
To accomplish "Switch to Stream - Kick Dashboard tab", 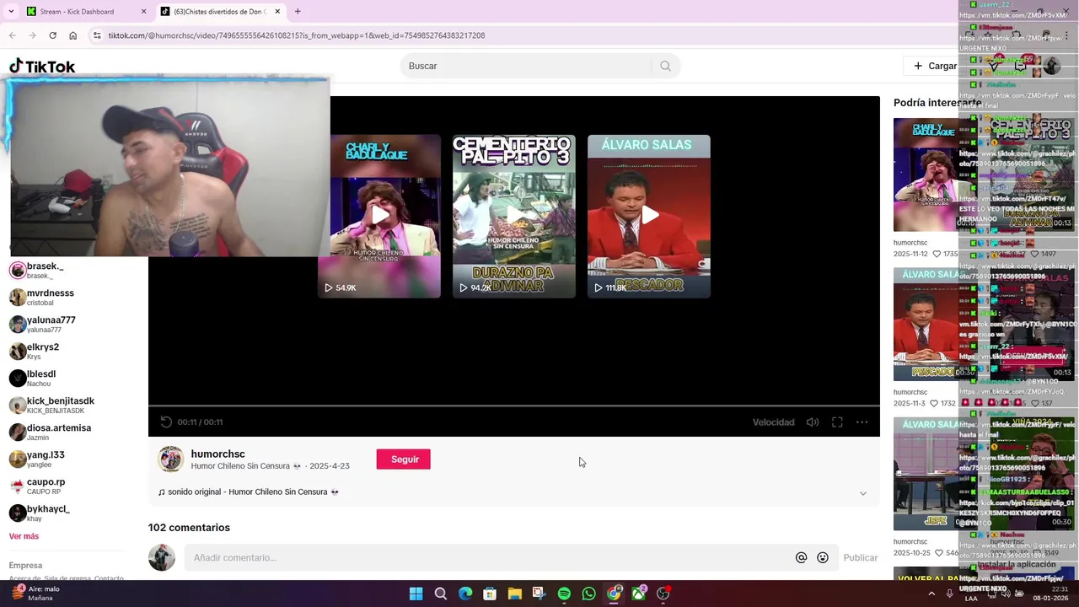I will coord(84,12).
